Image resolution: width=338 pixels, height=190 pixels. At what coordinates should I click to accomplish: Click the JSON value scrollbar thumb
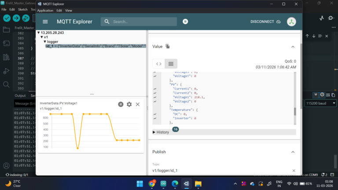click(x=295, y=111)
